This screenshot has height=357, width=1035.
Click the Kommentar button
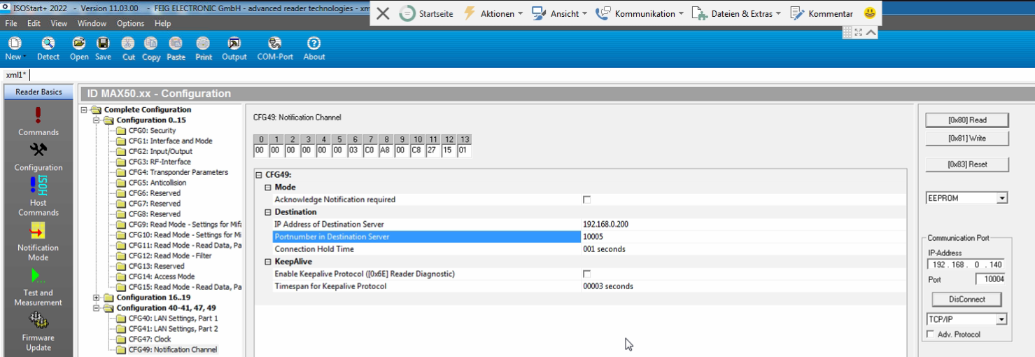(x=822, y=13)
